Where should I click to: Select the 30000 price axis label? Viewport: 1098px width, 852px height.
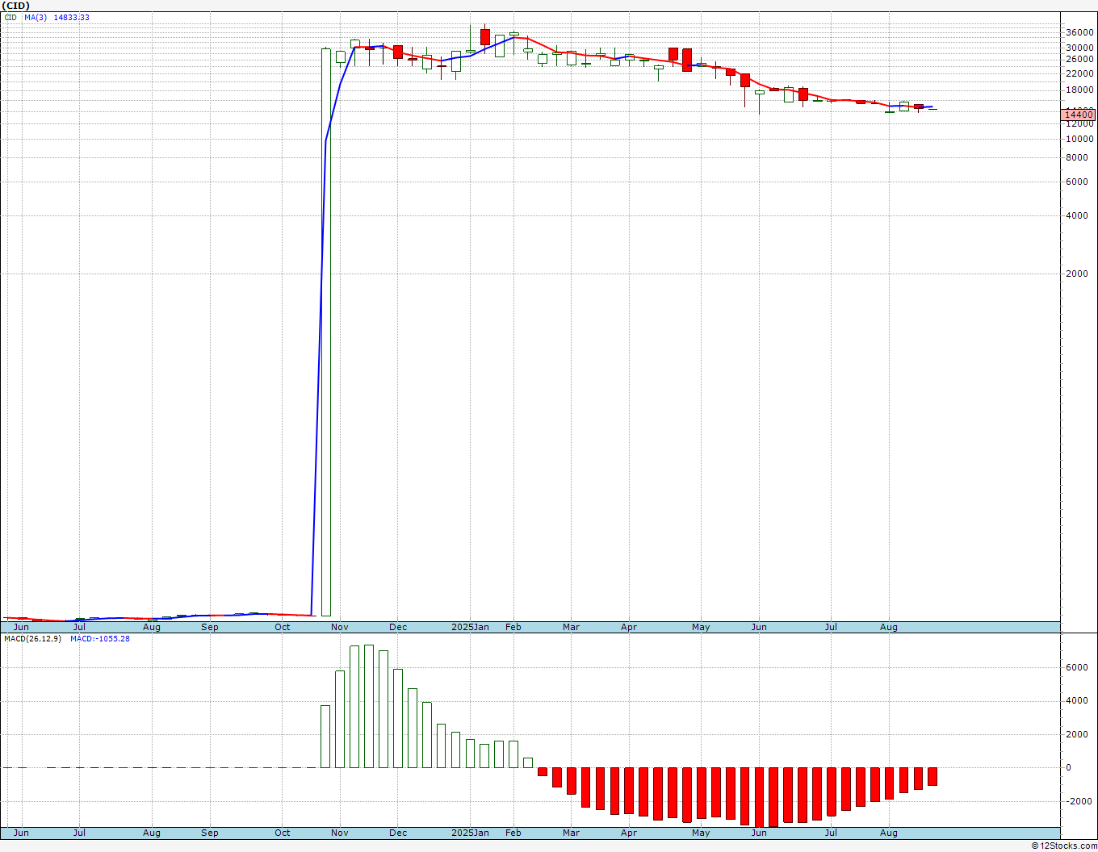tap(1079, 48)
